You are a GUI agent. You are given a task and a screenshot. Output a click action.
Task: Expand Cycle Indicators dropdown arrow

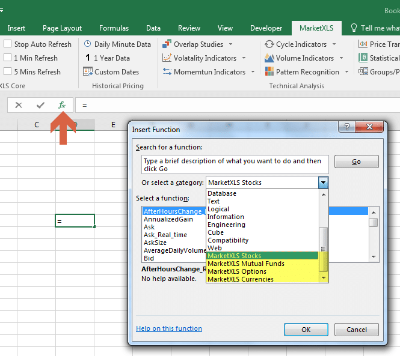tap(334, 44)
